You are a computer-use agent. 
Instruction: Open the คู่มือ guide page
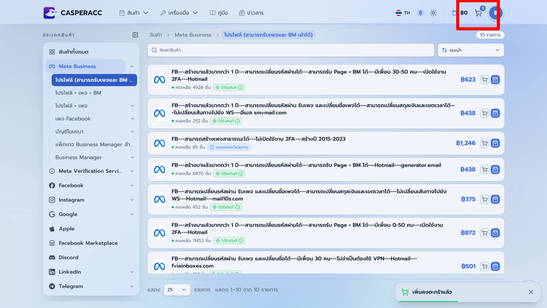(219, 13)
